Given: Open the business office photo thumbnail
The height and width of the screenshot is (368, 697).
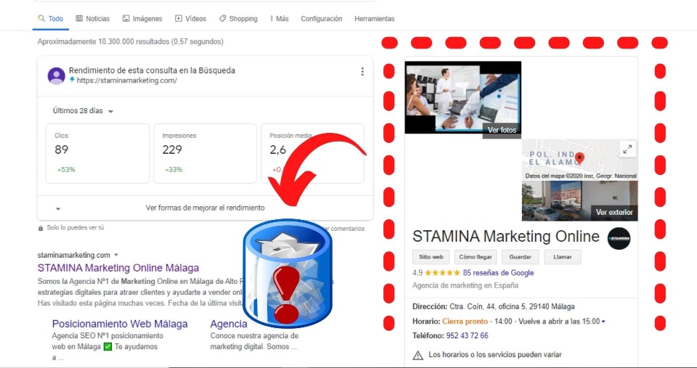Looking at the screenshot, I should (x=462, y=97).
